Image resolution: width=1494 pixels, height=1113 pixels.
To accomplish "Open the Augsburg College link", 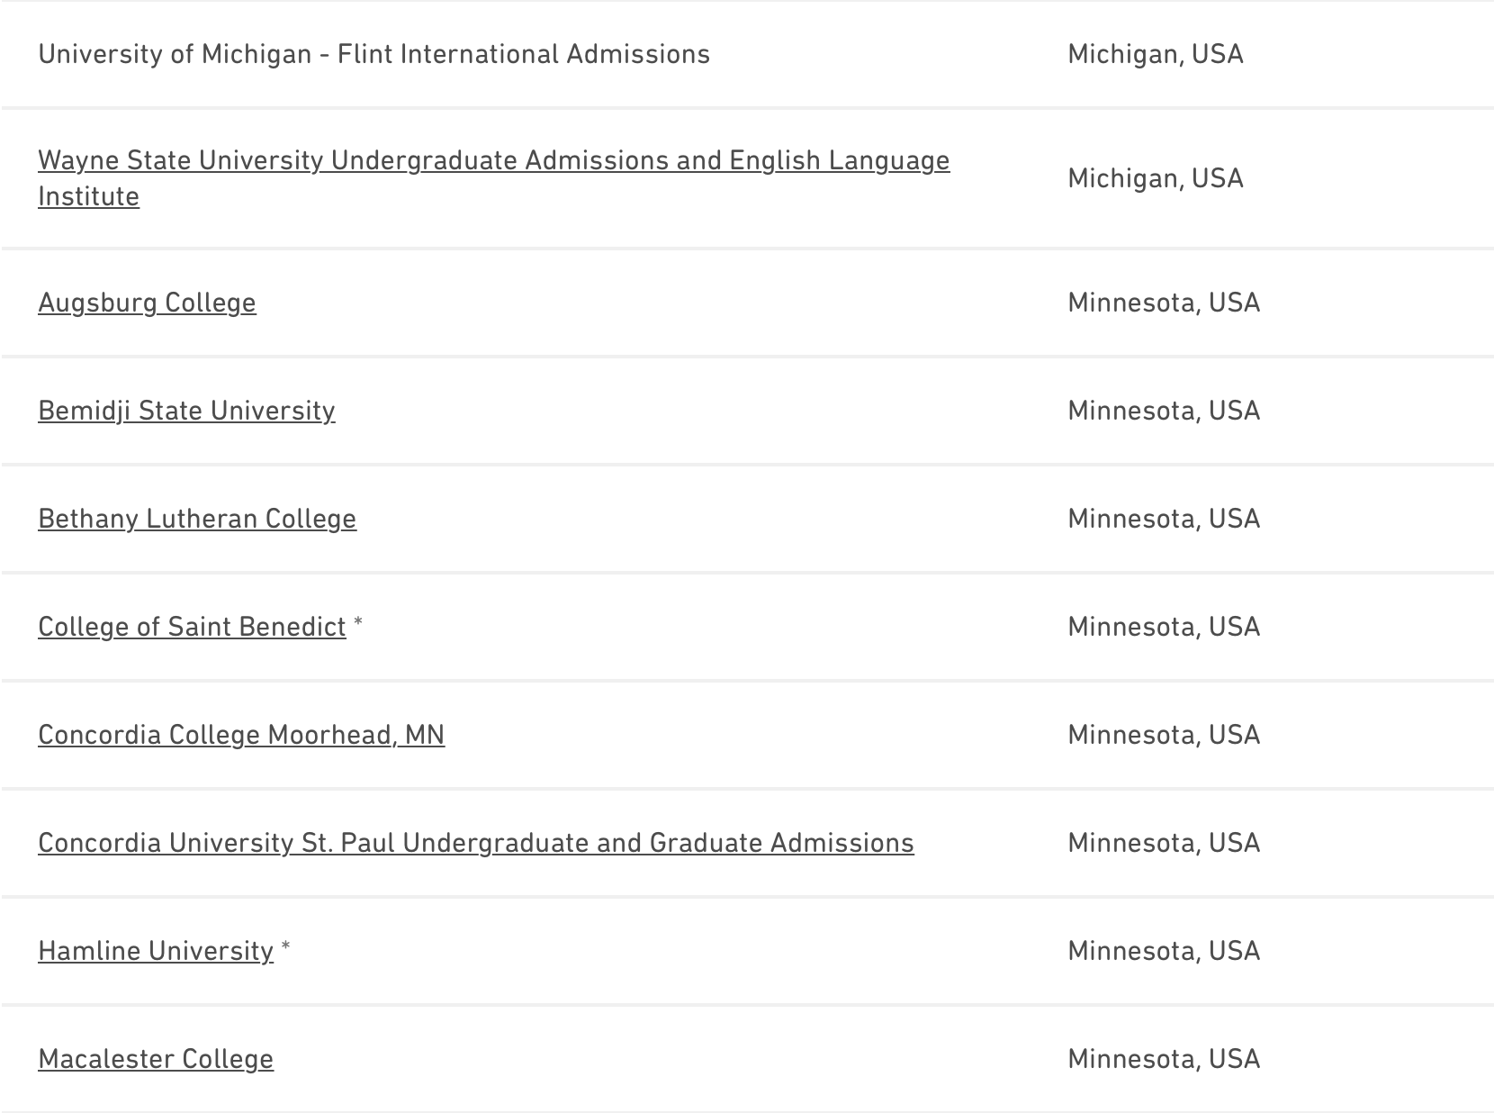I will 147,303.
